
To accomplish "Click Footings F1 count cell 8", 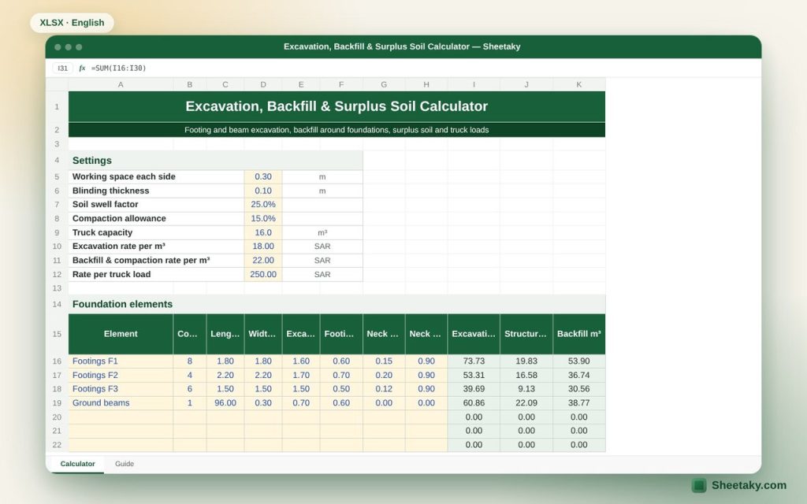I will (x=189, y=361).
